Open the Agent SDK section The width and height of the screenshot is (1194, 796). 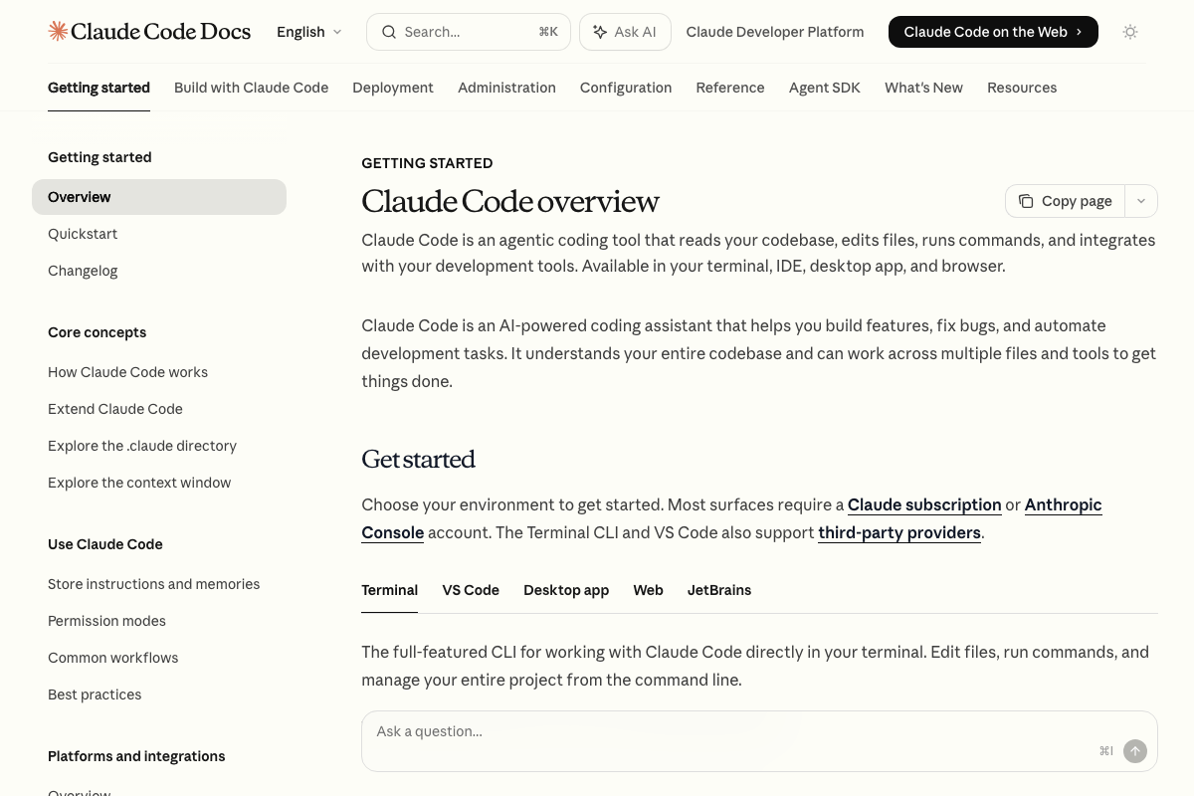(824, 88)
